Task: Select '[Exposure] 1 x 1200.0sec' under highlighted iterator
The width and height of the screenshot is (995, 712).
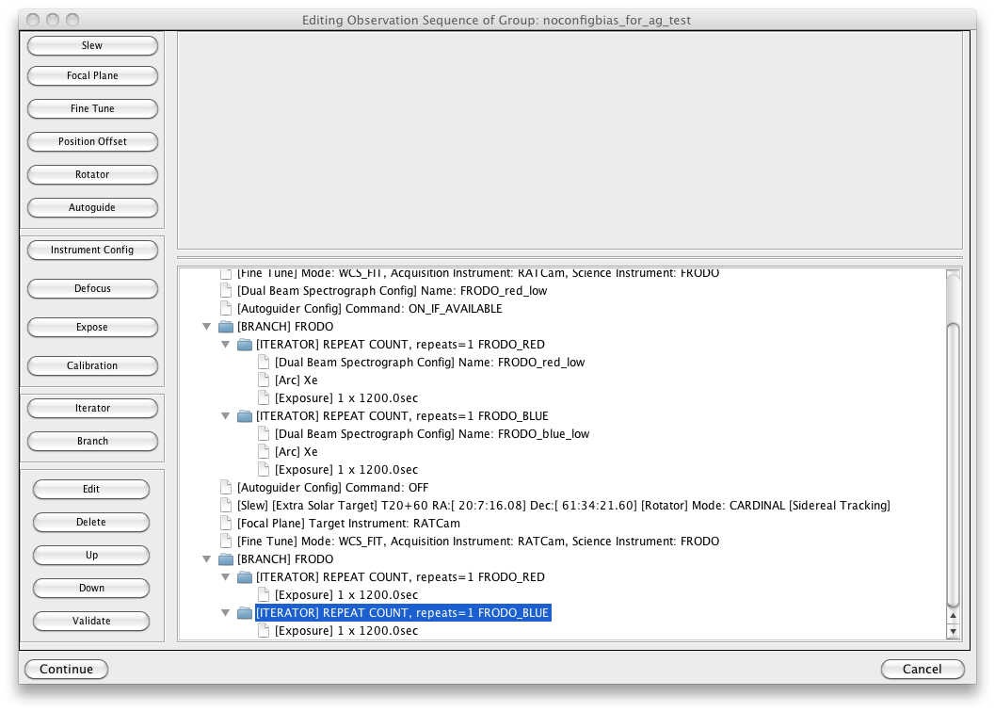Action: tap(346, 631)
